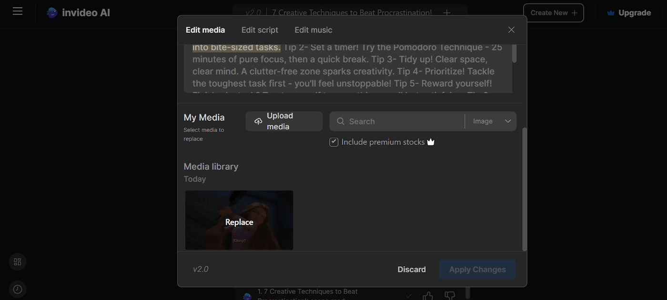Open the history clock icon at bottom left
The width and height of the screenshot is (667, 300).
(x=17, y=289)
